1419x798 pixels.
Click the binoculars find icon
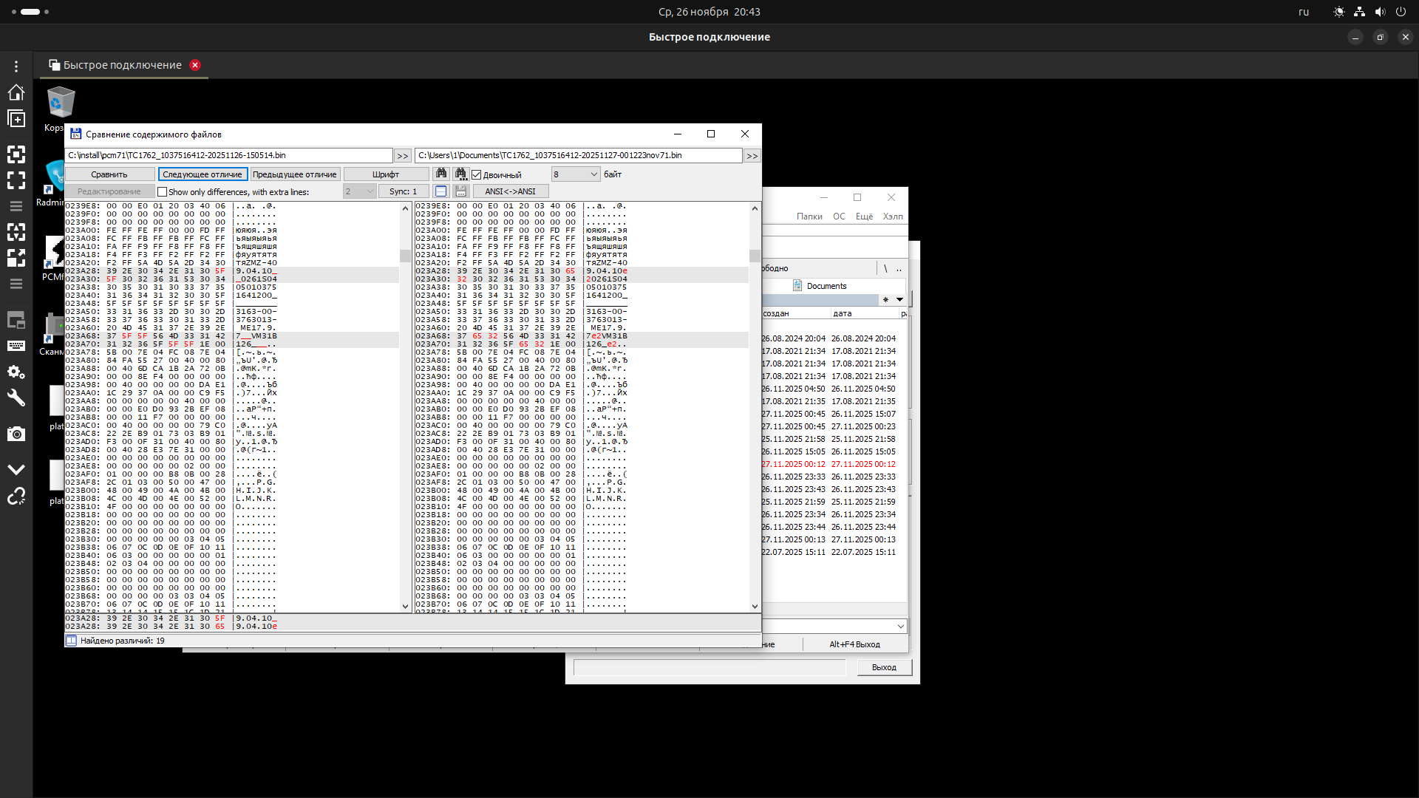tap(441, 174)
